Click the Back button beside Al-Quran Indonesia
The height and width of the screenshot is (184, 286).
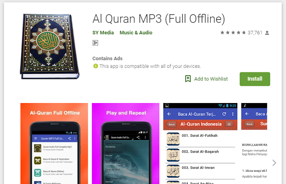[171, 124]
